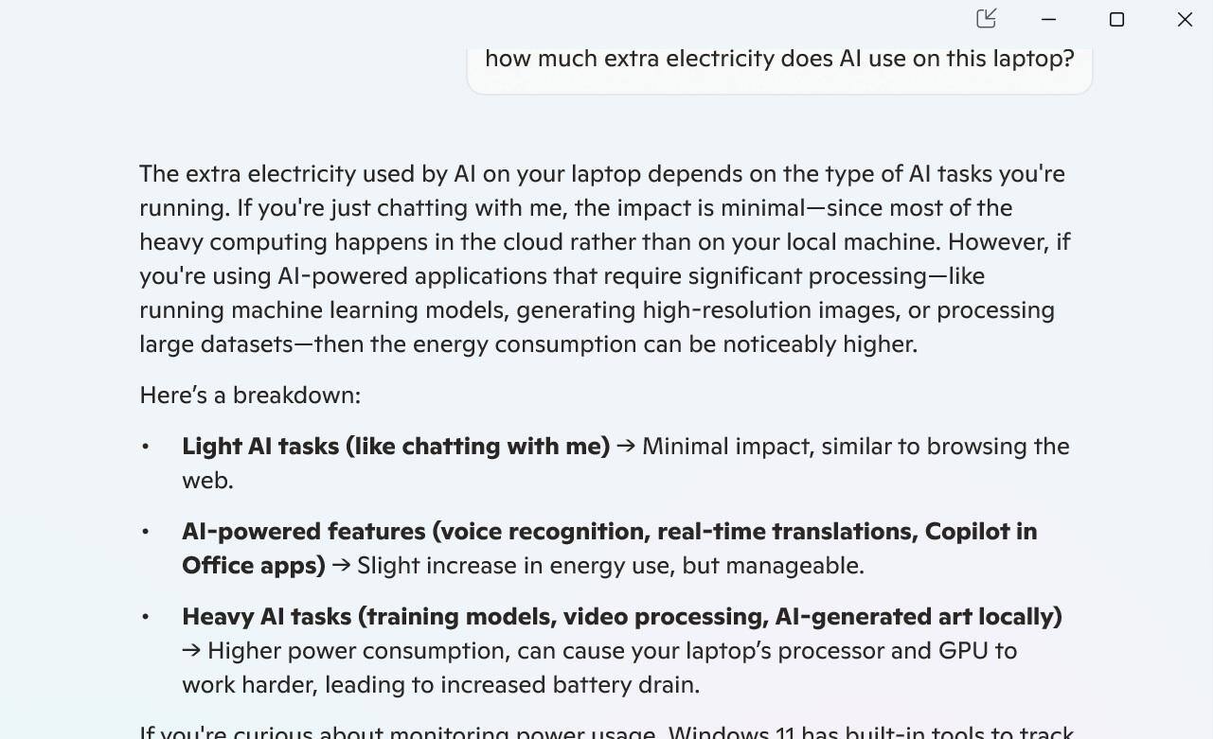This screenshot has height=739, width=1213.
Task: Click the bold "Light AI tasks" heading
Action: 395,446
